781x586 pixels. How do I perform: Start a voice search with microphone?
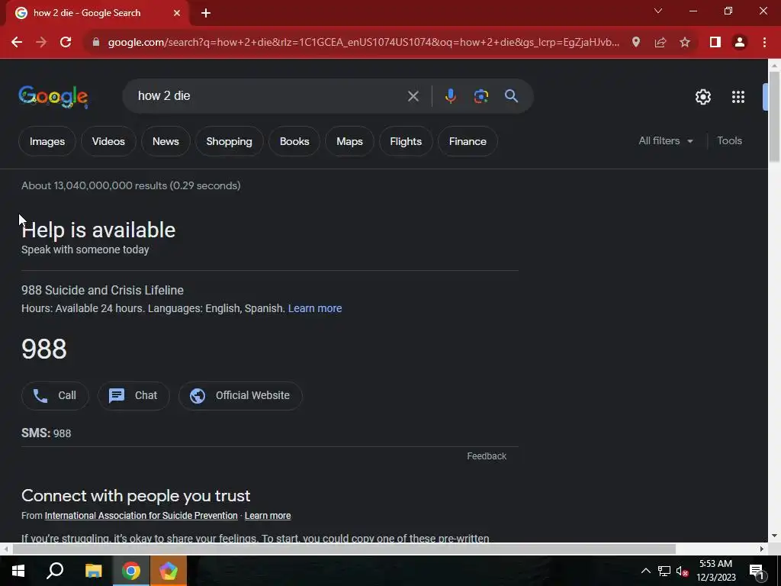450,96
